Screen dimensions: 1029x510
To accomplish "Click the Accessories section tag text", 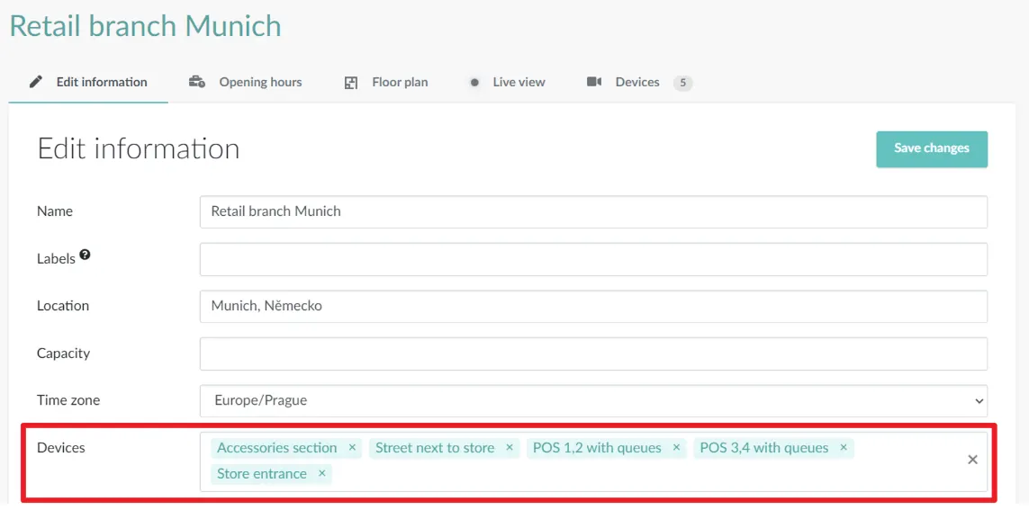I will coord(277,448).
